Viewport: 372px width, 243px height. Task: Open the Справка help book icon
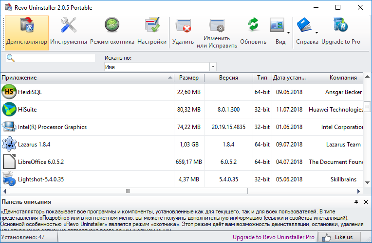(x=304, y=25)
